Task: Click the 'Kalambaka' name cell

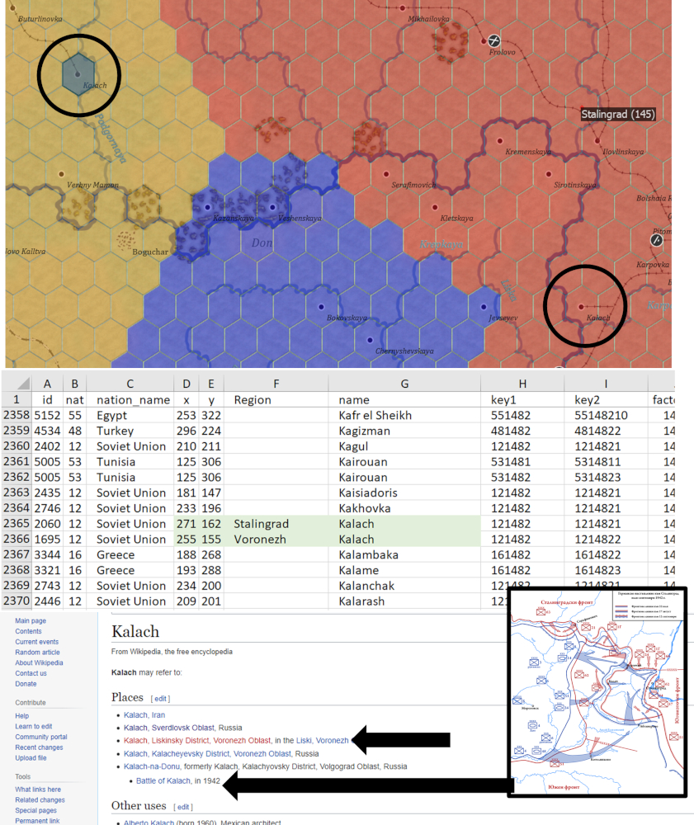Action: [x=404, y=554]
